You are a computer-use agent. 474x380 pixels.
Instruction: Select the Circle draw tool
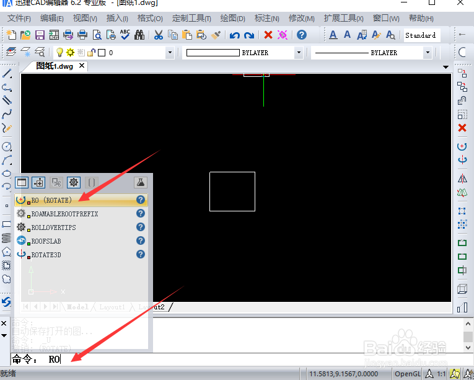[7, 146]
